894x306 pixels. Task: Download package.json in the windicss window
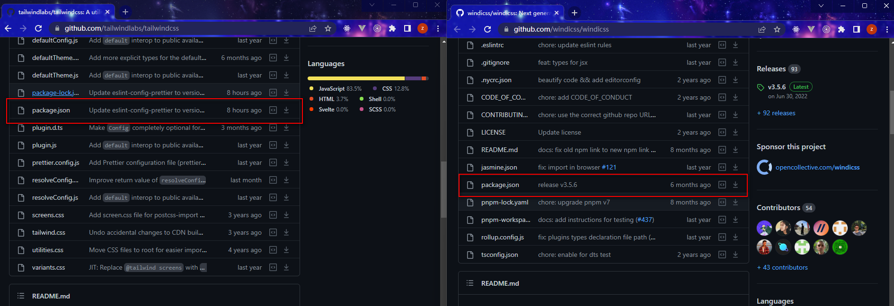(x=735, y=185)
